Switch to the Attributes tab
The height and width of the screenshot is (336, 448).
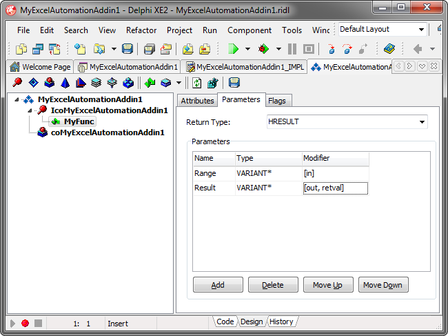197,101
